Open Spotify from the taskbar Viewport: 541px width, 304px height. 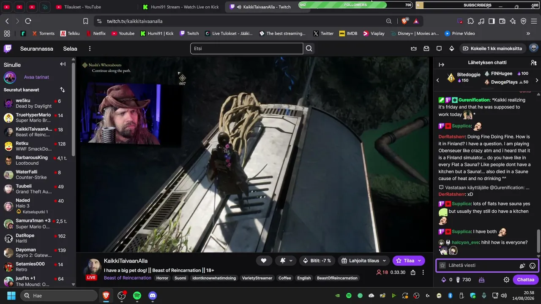click(x=137, y=296)
